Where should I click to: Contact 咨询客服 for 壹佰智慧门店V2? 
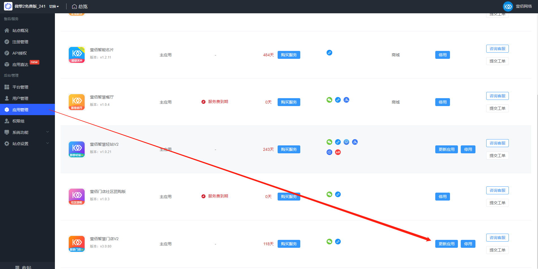497,238
